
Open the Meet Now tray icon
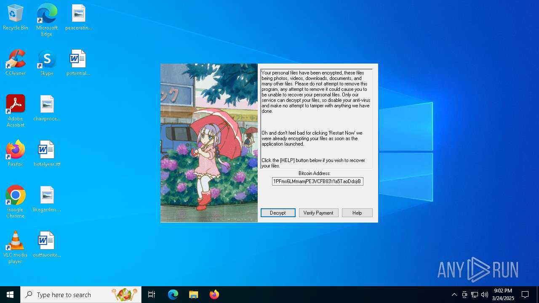click(464, 295)
